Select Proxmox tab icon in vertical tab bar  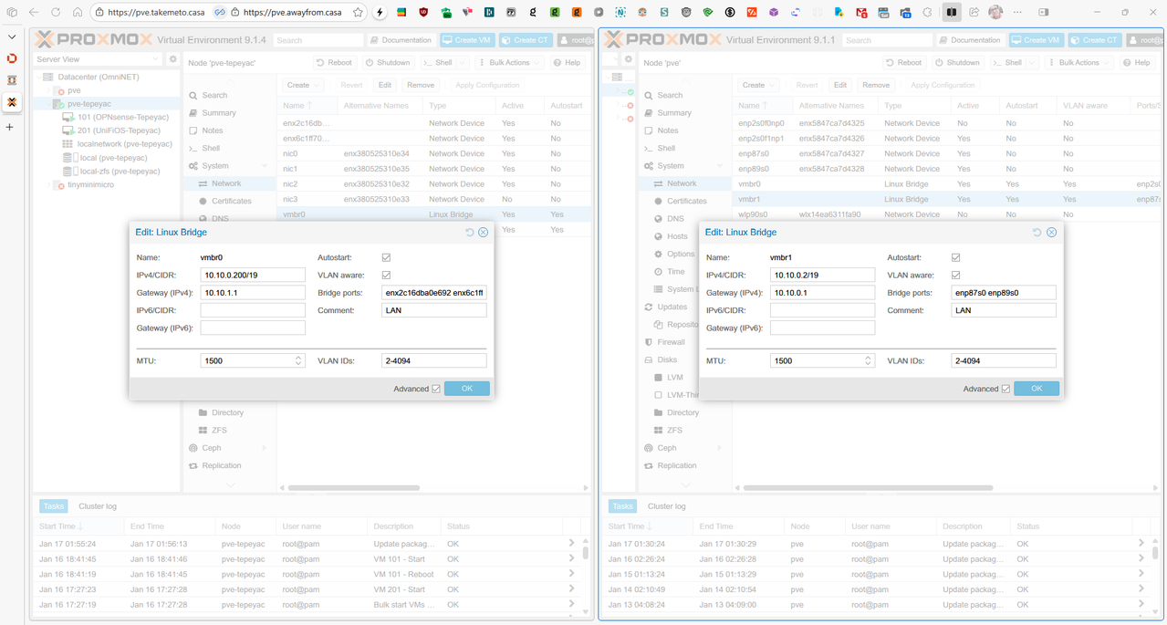12,102
